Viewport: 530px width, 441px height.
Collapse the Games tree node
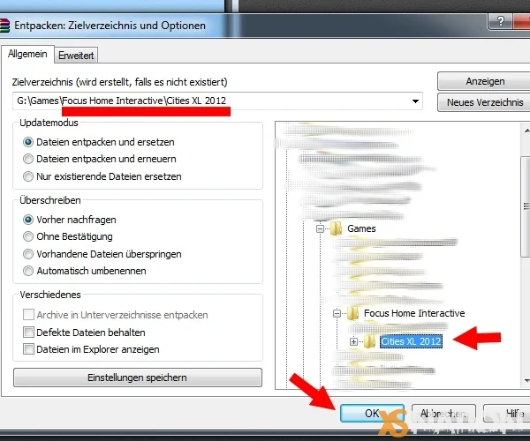click(320, 228)
